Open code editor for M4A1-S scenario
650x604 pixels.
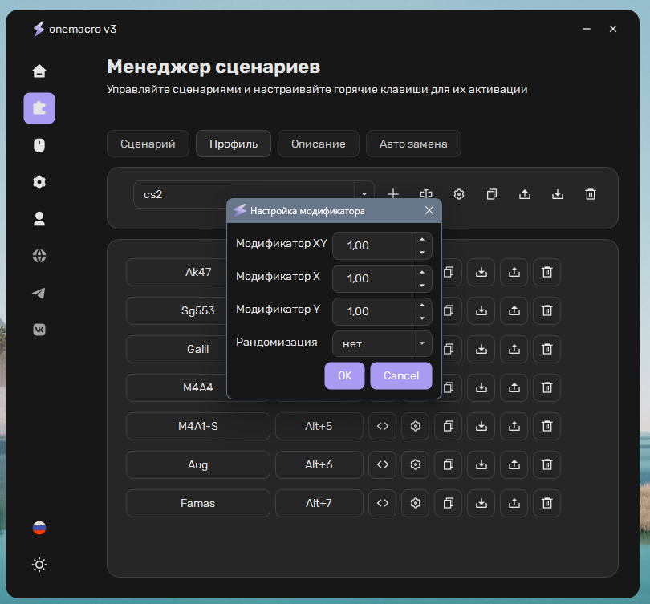[383, 426]
